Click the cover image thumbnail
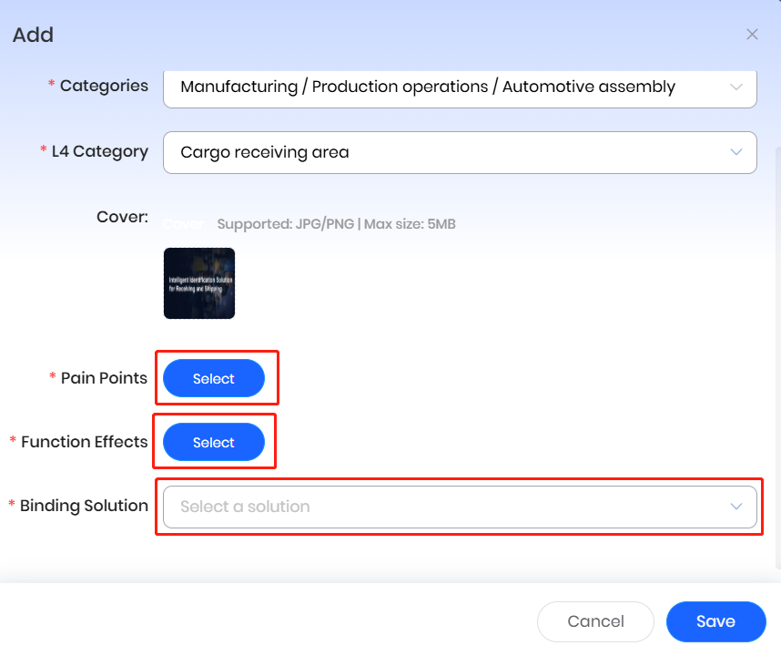The height and width of the screenshot is (656, 781). (x=199, y=283)
